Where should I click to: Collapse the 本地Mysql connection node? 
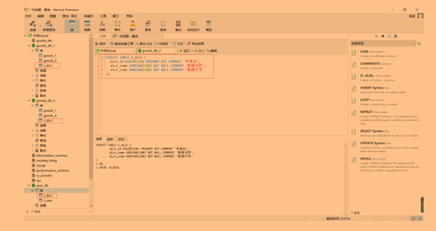[x=26, y=35]
